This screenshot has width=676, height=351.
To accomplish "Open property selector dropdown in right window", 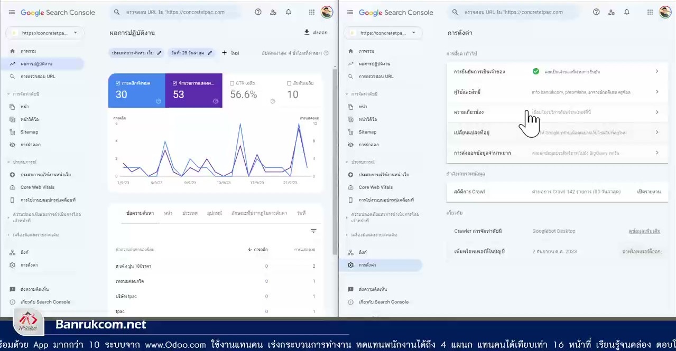I will coord(383,33).
